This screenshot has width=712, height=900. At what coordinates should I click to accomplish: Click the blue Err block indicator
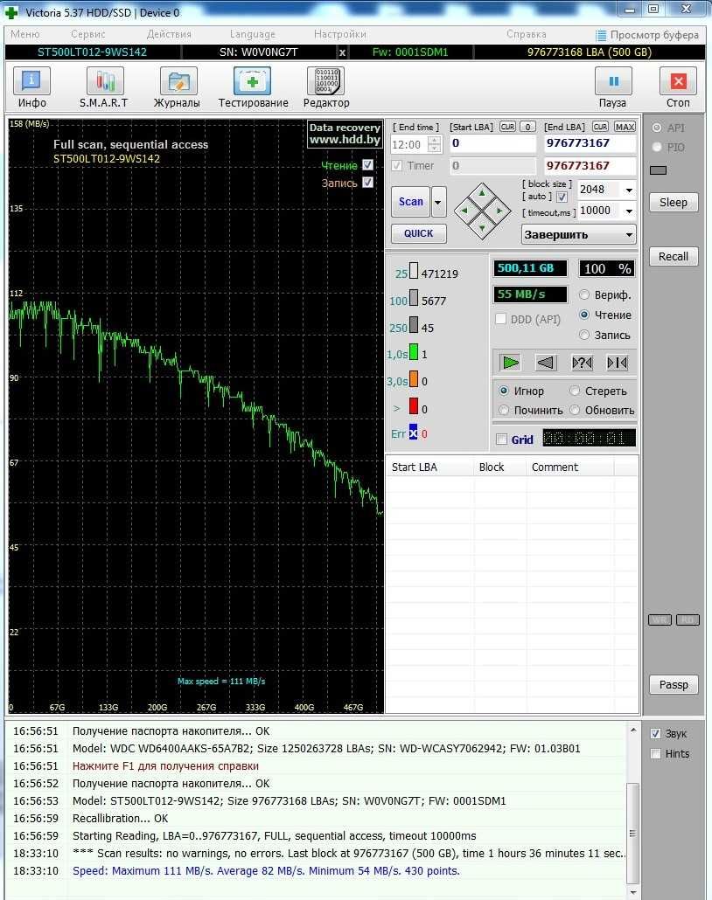pos(413,433)
